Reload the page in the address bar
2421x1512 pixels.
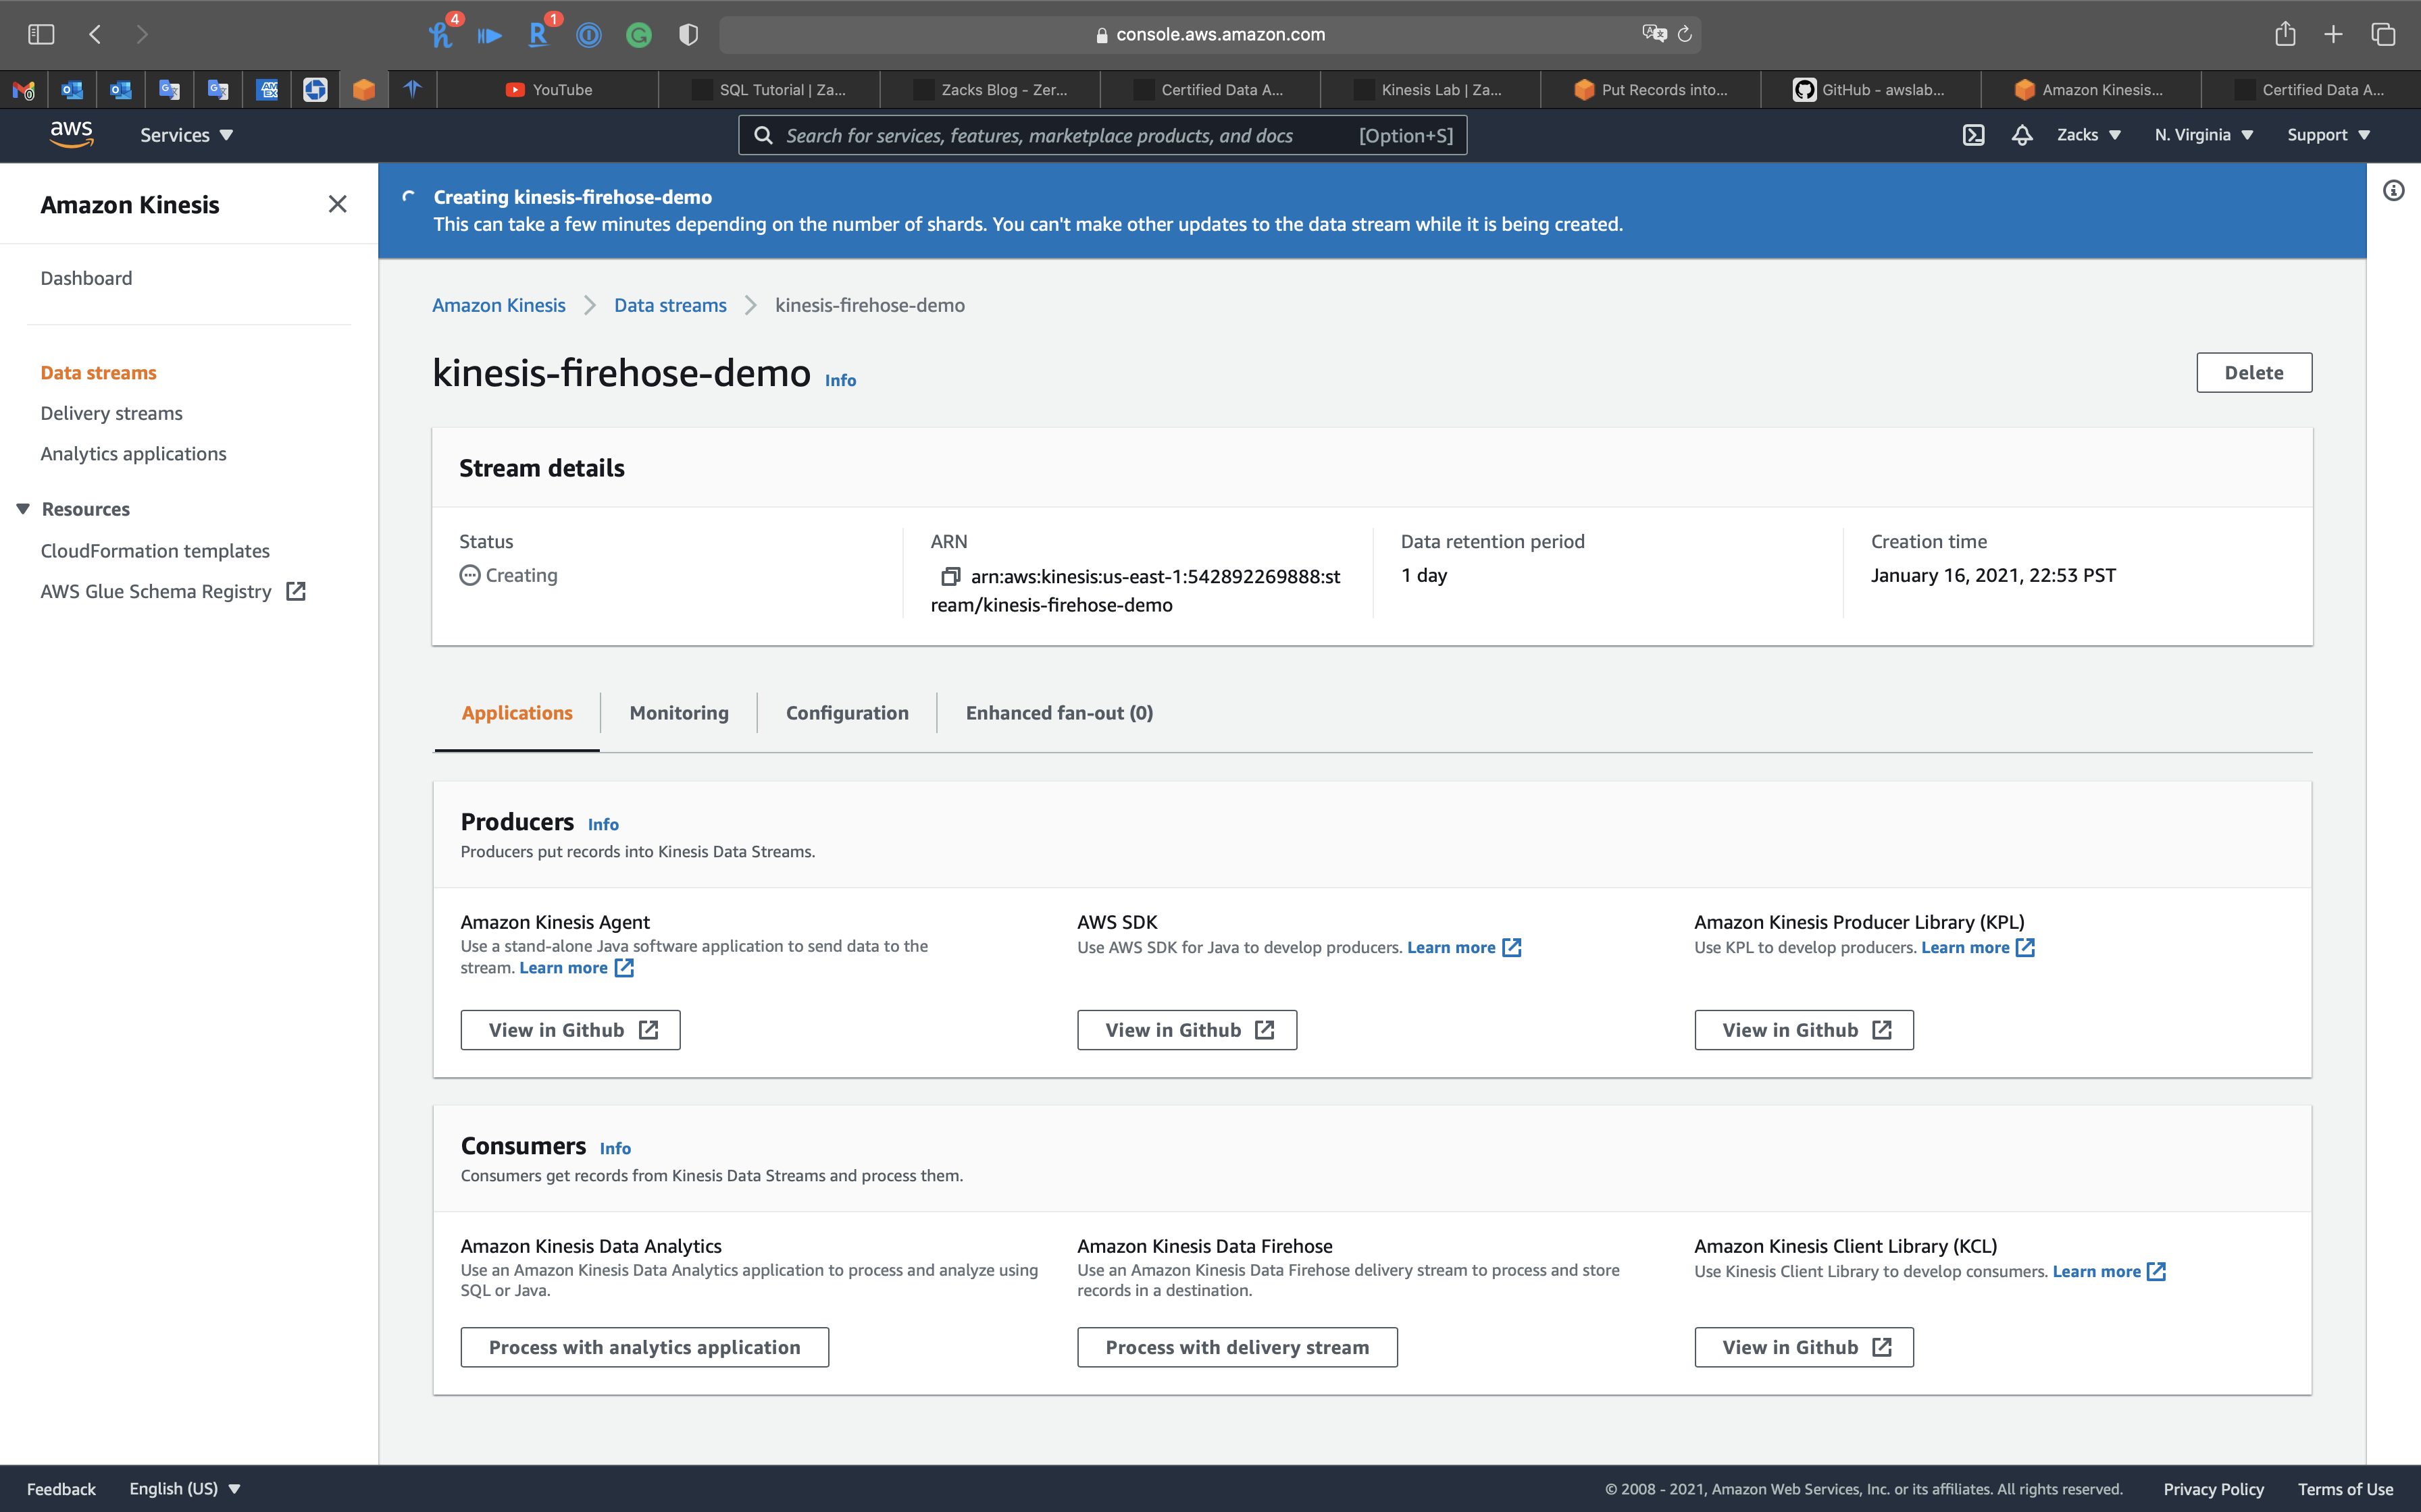click(1685, 34)
